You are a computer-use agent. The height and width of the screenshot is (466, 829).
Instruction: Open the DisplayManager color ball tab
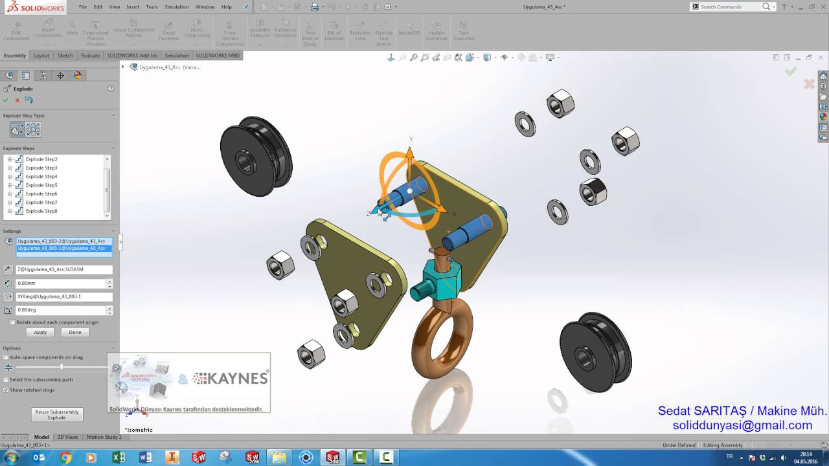(78, 75)
